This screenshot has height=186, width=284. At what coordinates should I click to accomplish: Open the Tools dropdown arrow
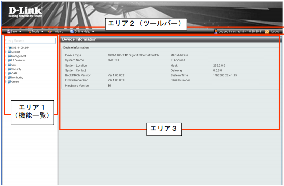click(42, 32)
